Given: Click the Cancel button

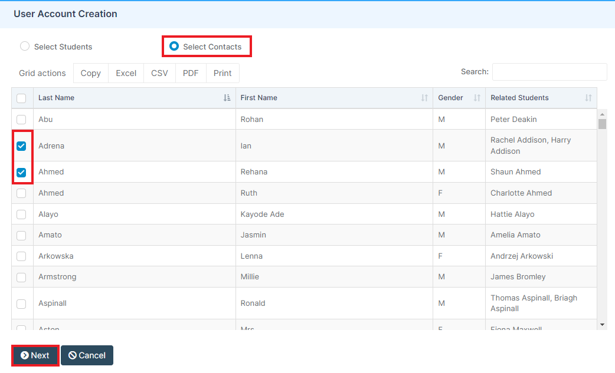Looking at the screenshot, I should point(87,355).
